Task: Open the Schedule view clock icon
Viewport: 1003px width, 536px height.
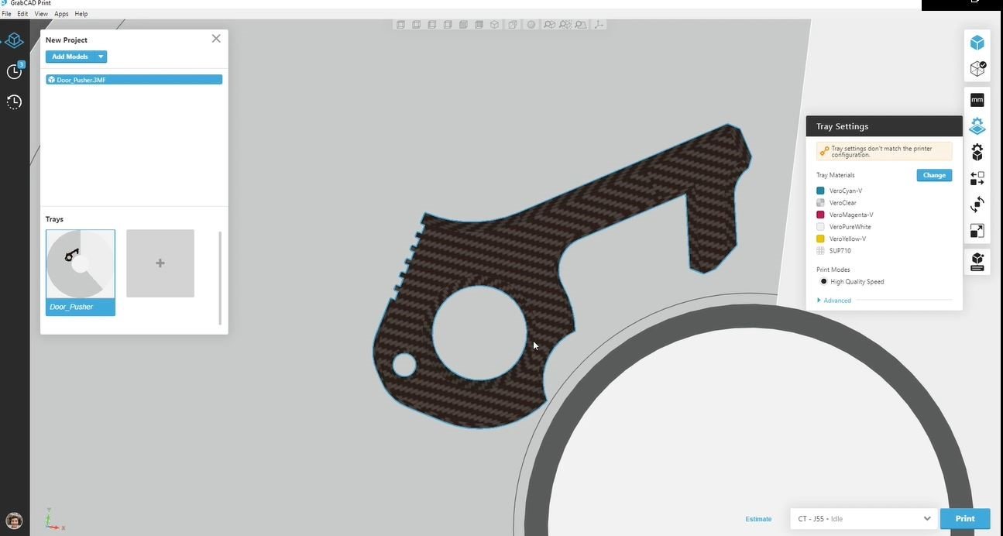Action: (15, 71)
